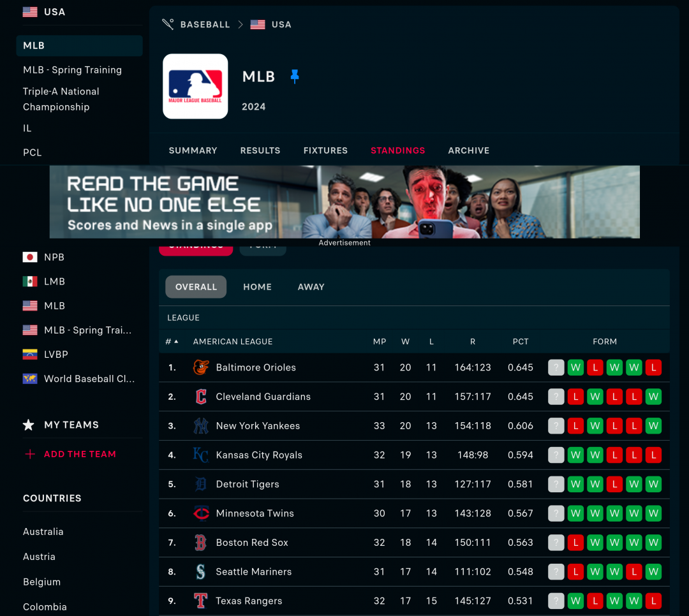Click the Read The Game advertisement banner

344,202
